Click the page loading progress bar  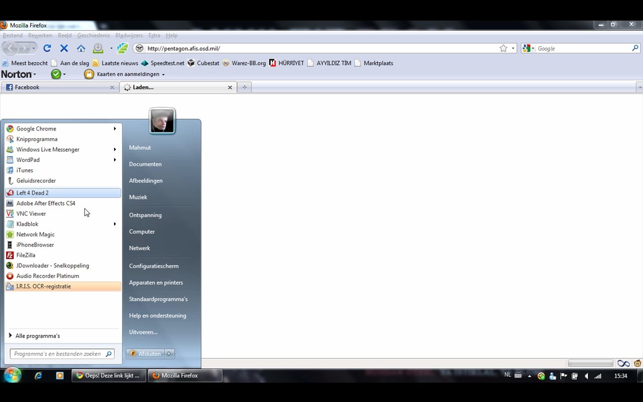click(590, 363)
